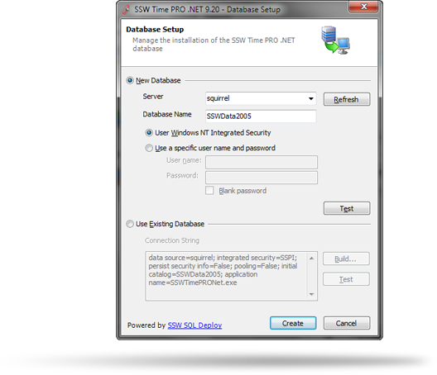437x375 pixels.
Task: Click the Password input field
Action: pyautogui.click(x=262, y=178)
